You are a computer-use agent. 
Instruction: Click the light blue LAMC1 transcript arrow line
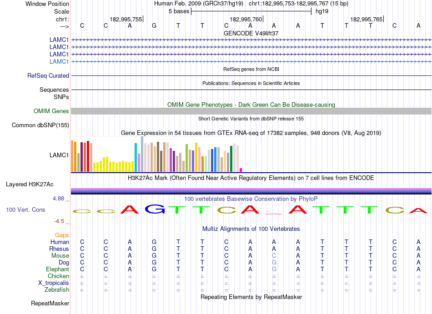pyautogui.click(x=251, y=62)
